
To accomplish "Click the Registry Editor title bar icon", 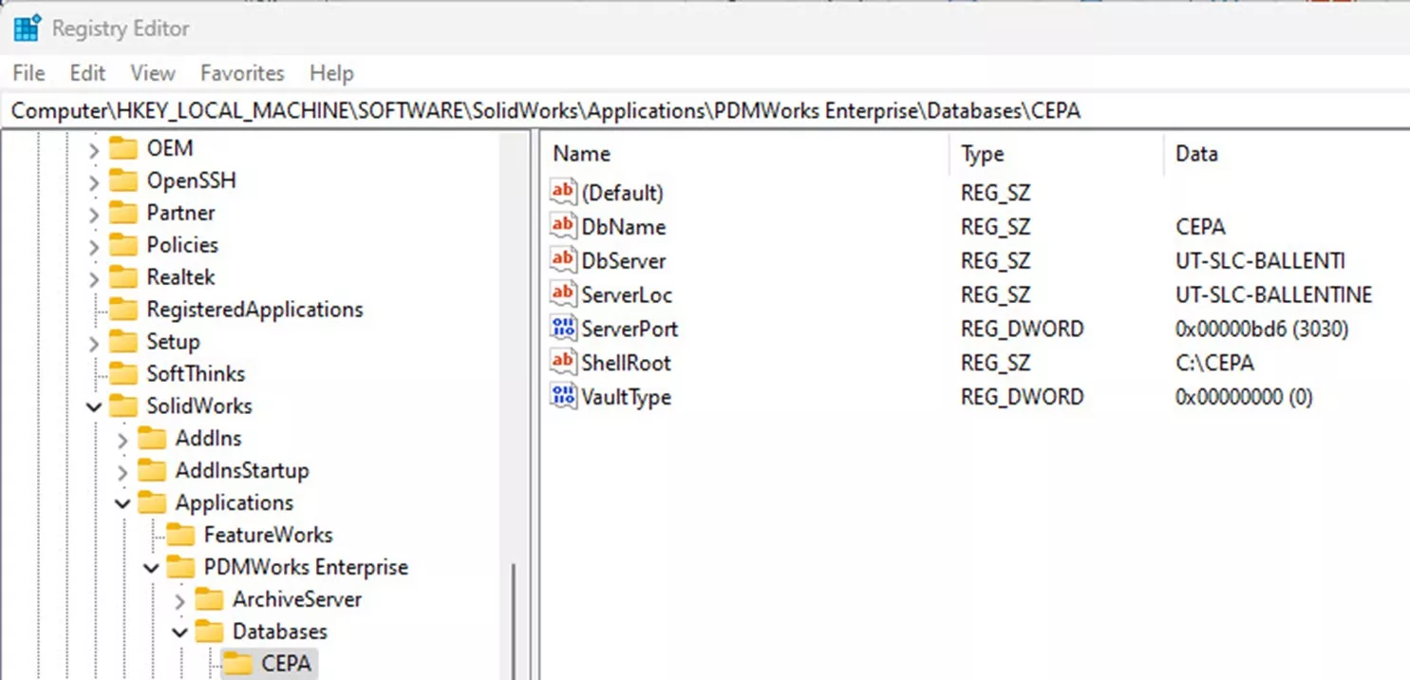I will coord(28,28).
